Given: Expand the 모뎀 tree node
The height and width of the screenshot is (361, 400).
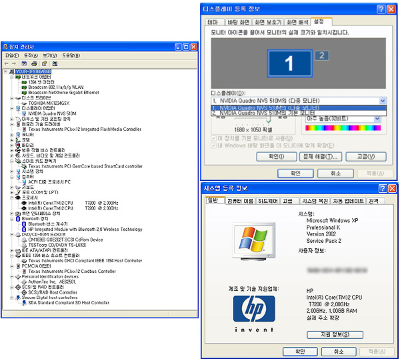Looking at the screenshot, I should 12,140.
